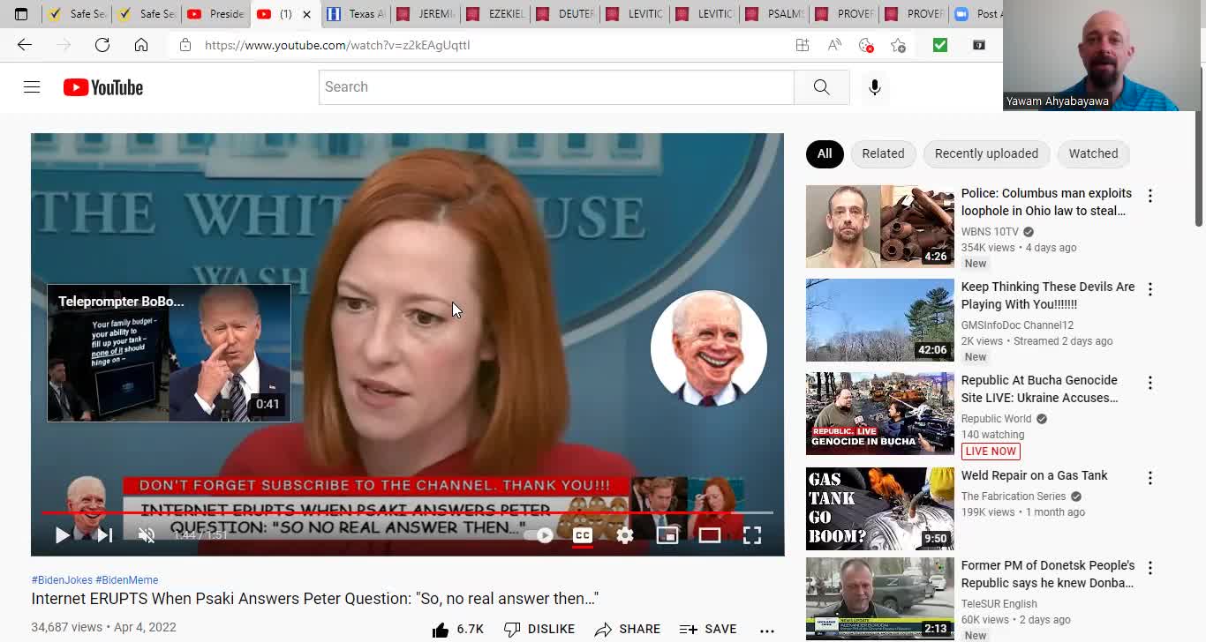Start voice search with microphone icon

(x=875, y=87)
